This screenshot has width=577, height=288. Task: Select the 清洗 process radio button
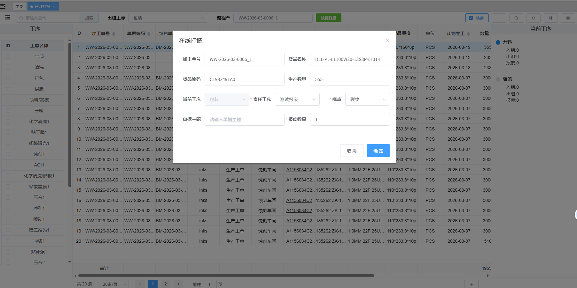click(x=8, y=67)
